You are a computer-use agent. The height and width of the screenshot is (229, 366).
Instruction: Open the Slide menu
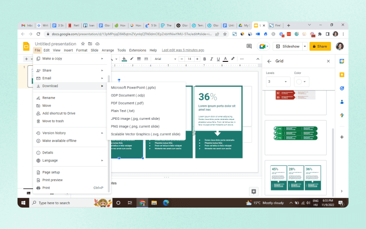[x=94, y=50]
